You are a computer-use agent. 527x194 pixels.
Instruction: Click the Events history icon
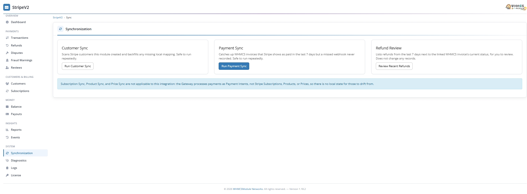point(7,138)
